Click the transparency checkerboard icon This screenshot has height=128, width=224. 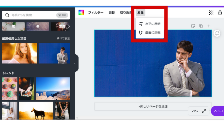pos(211,12)
